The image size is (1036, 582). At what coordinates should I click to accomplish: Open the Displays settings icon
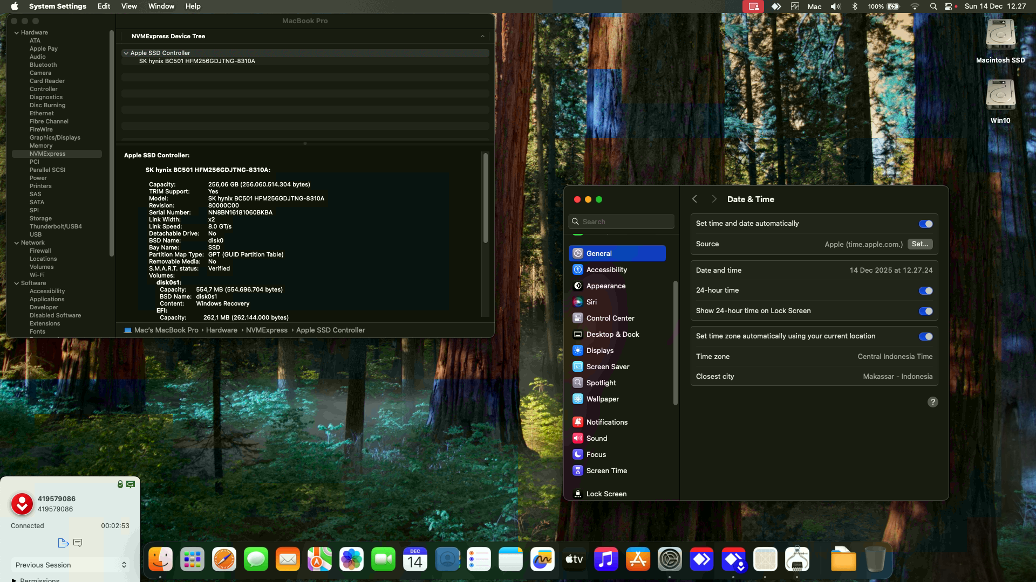pos(578,350)
